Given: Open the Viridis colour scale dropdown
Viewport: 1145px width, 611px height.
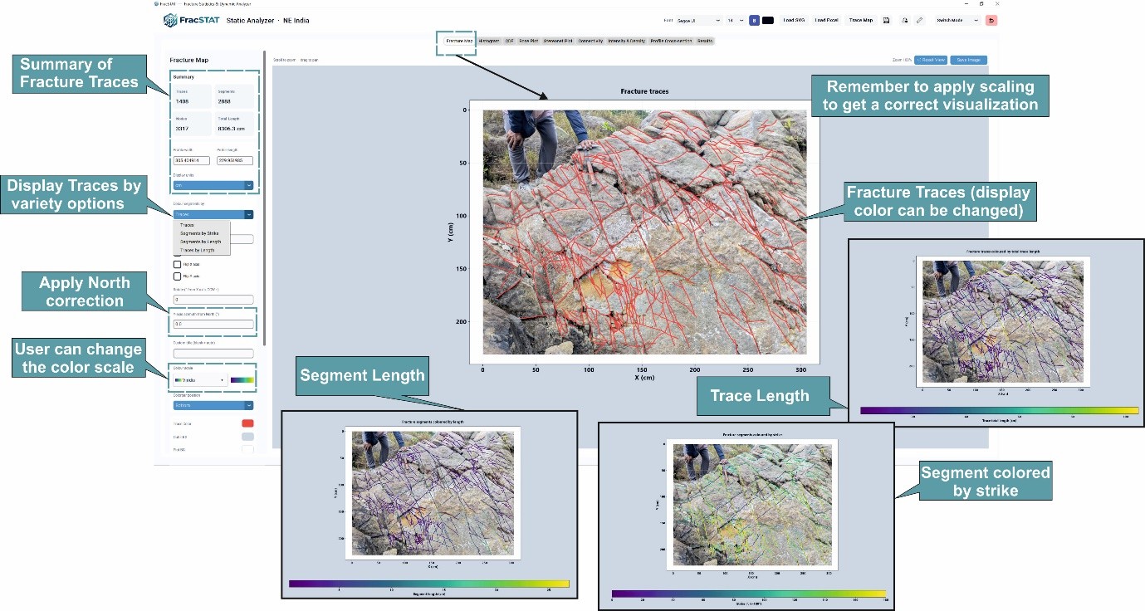Looking at the screenshot, I should click(199, 379).
